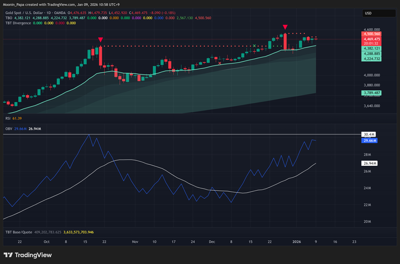Click the white 26.94M OBV average label
This screenshot has height=264, width=400.
point(369,163)
